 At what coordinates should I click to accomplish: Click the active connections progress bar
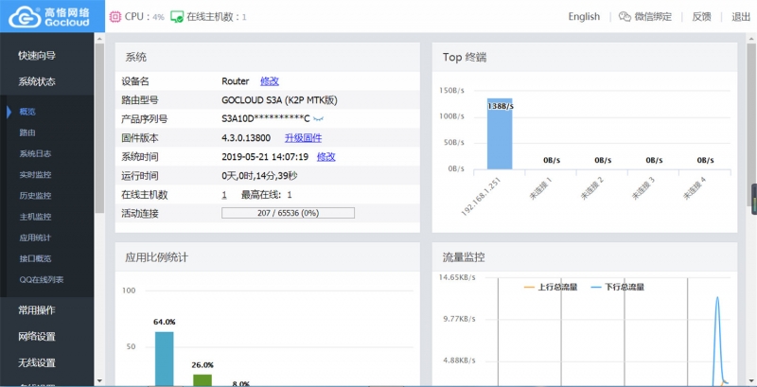click(x=289, y=213)
